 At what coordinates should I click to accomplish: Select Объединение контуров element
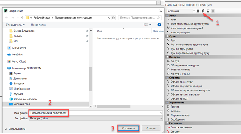pos(185,65)
